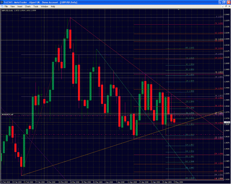Click the 7 Apr 2008 date label

(120, 182)
